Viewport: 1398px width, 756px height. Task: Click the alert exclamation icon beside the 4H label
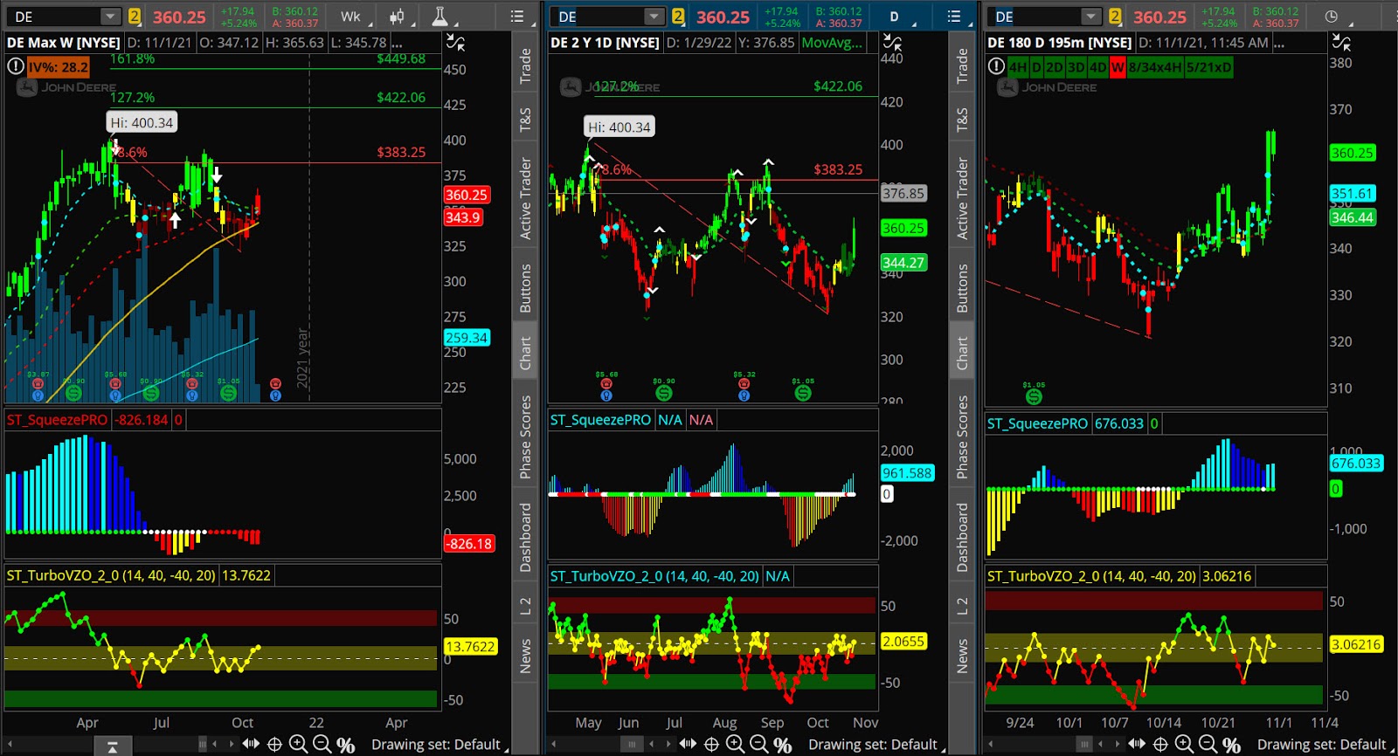tap(996, 66)
